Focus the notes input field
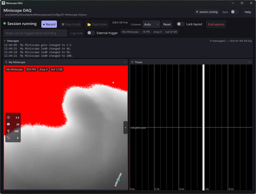Image resolution: width=256 pixels, height=194 pixels. pos(35,33)
